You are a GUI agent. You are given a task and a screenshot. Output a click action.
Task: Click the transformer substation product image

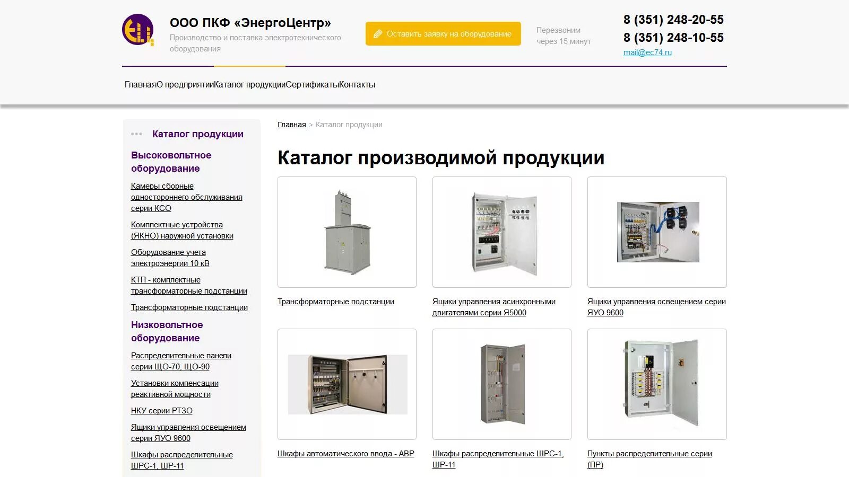coord(347,232)
